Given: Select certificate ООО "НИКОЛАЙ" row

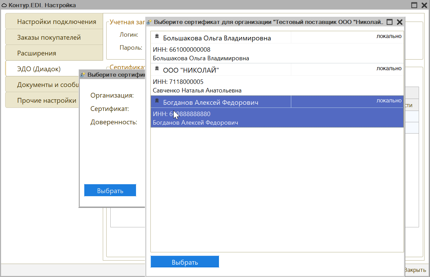Looking at the screenshot, I should [277, 79].
